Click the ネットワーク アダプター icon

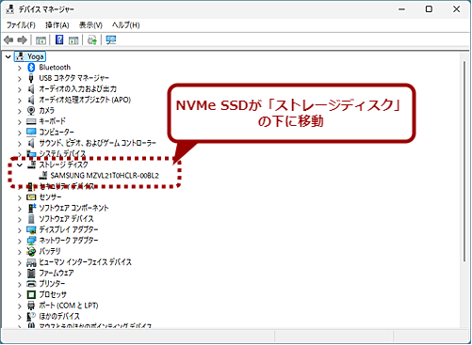click(x=31, y=241)
